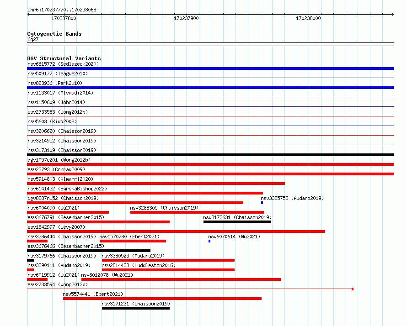The image size is (407, 326).
Task: Click the 170237800 ruler position
Action: (x=64, y=18)
